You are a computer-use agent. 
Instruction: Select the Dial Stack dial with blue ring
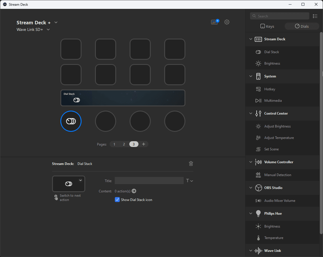click(x=71, y=121)
